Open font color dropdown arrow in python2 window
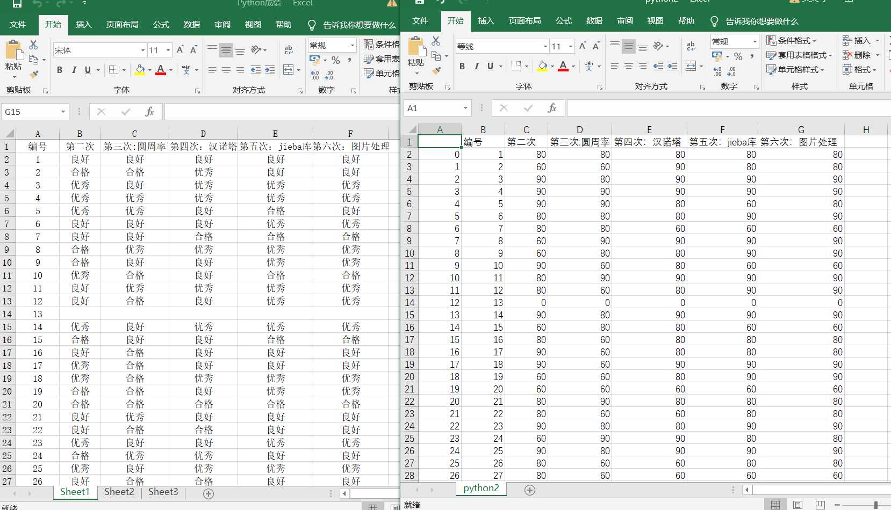 [x=573, y=67]
